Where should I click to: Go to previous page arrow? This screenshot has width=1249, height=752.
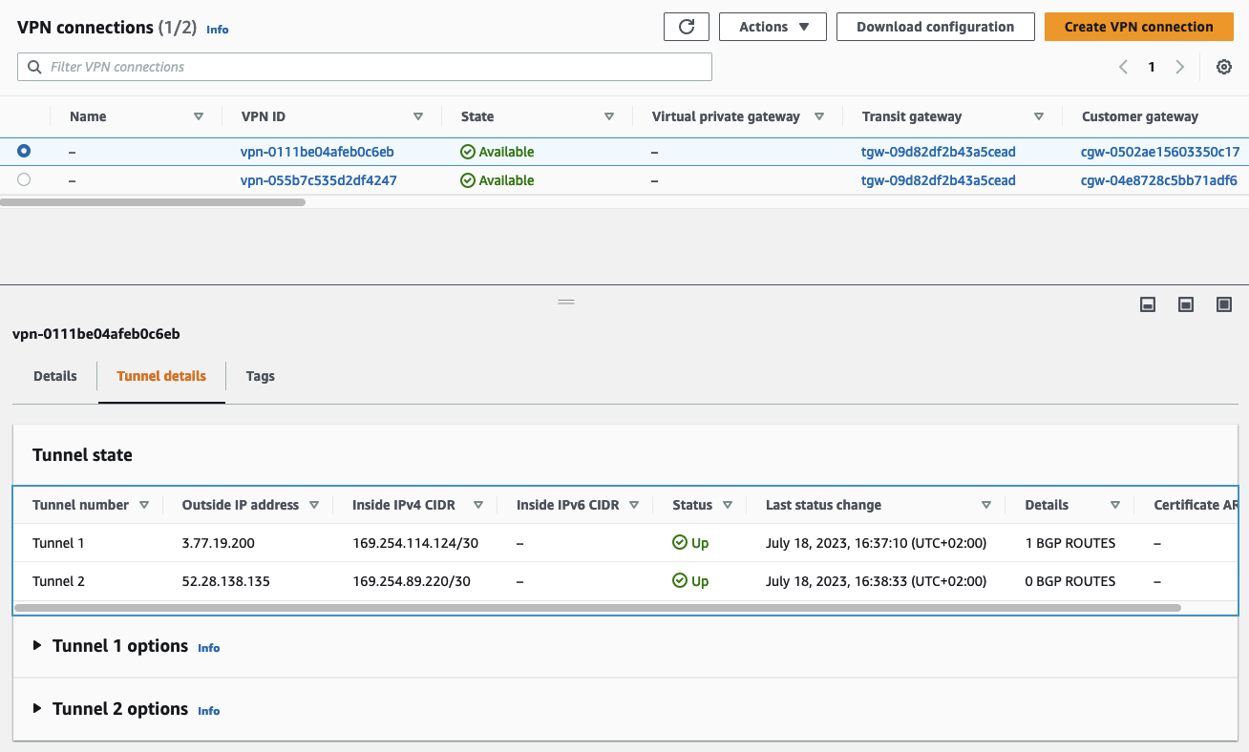[1123, 67]
